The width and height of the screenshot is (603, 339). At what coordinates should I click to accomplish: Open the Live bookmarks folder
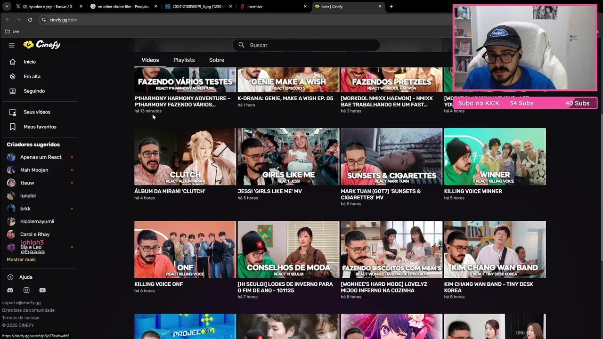click(12, 32)
